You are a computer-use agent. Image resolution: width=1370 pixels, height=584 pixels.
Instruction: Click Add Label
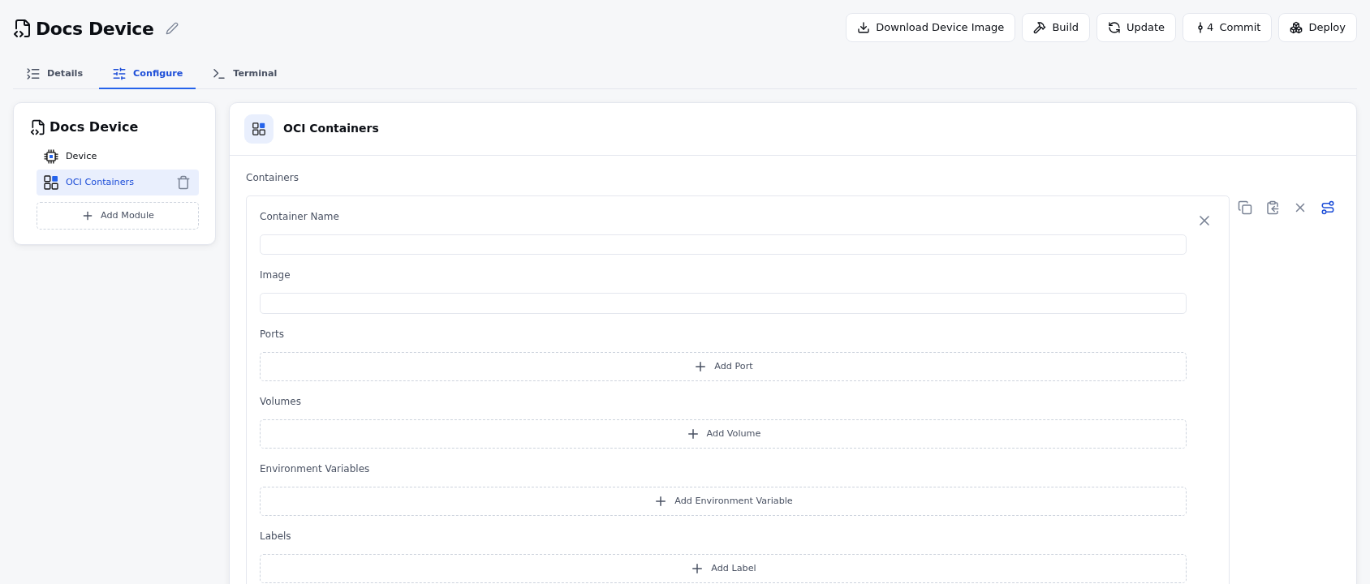(x=723, y=569)
